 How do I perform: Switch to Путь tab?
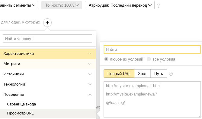pos(159,74)
